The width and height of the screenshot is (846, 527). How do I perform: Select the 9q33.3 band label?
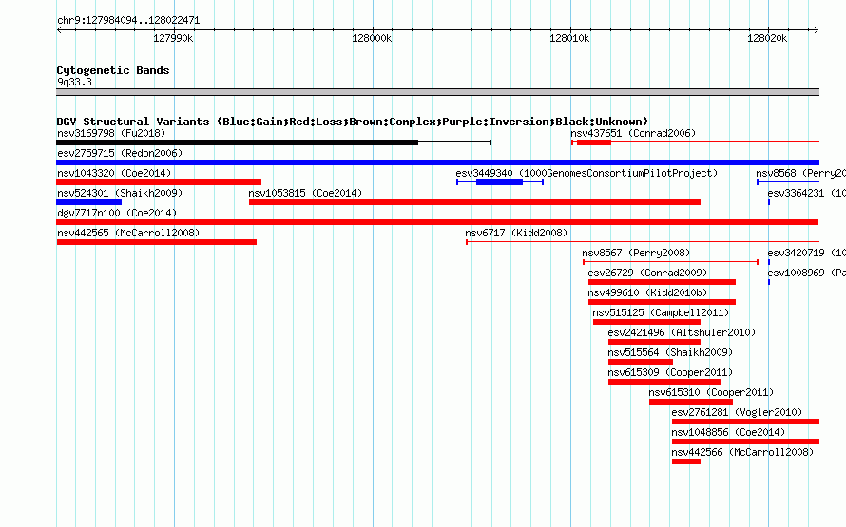point(74,82)
